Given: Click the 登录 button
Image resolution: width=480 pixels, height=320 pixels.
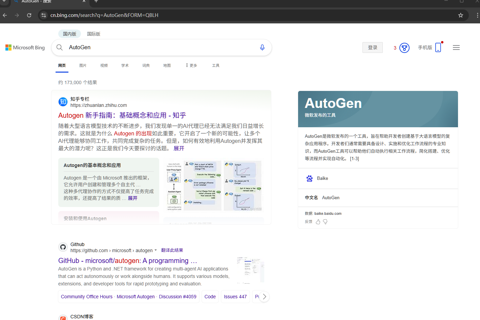Looking at the screenshot, I should (x=373, y=48).
